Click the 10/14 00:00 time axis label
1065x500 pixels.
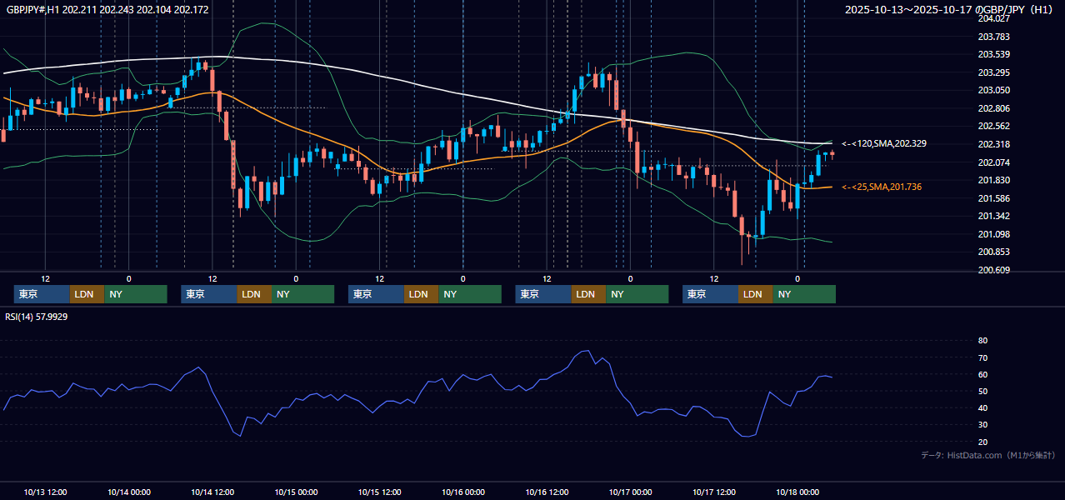[128, 492]
